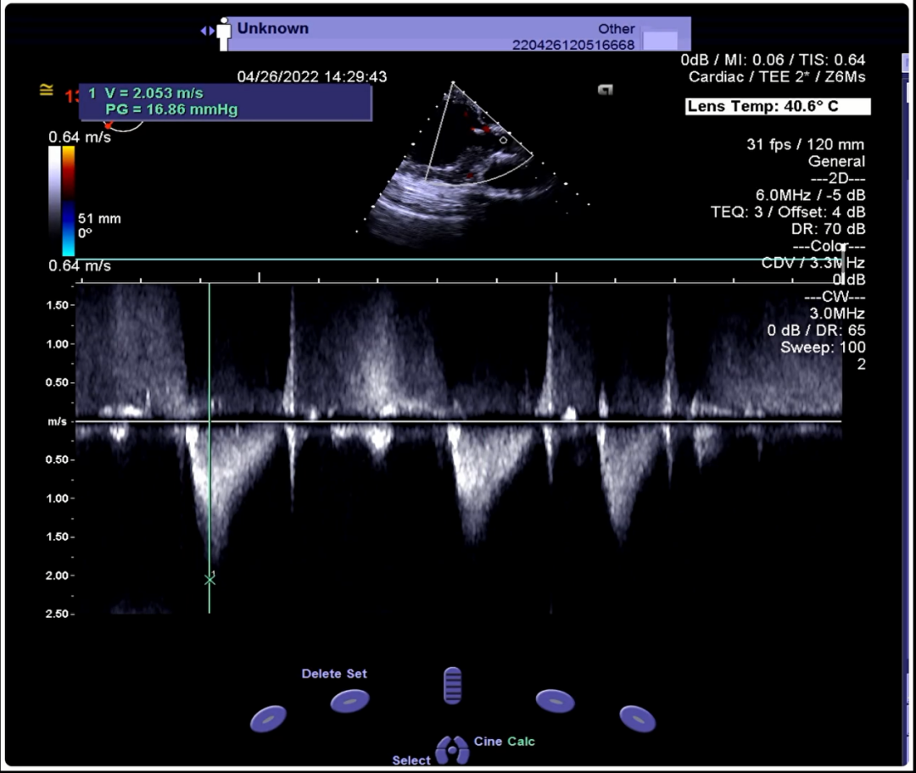Image resolution: width=916 pixels, height=773 pixels.
Task: Click the center ribbed scroll wheel icon
Action: [453, 685]
